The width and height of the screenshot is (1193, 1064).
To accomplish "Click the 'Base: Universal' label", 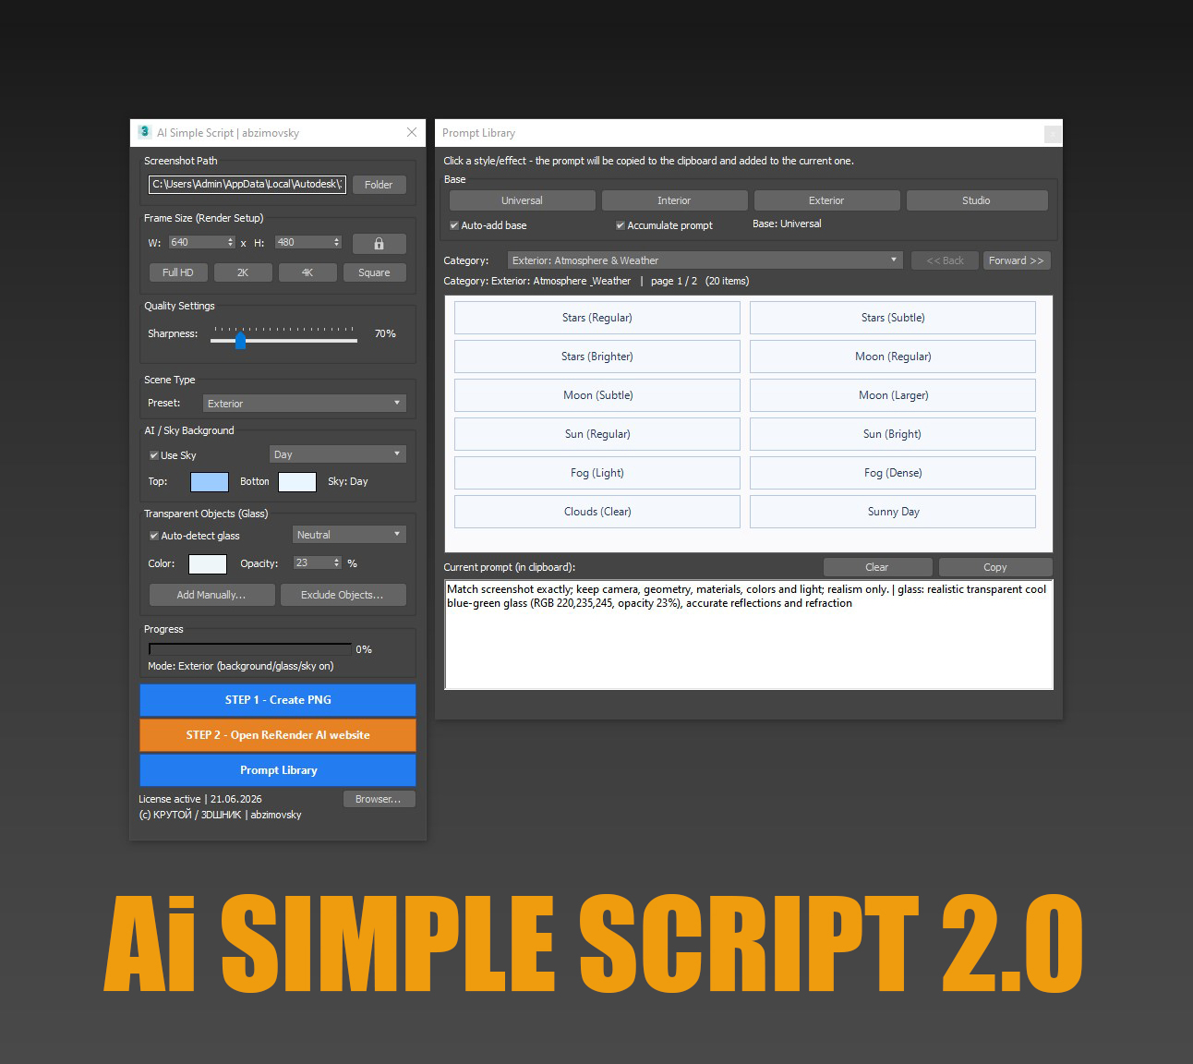I will click(x=787, y=224).
